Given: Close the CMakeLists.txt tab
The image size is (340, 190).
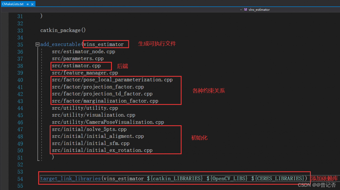Looking at the screenshot, I should coord(32,4).
